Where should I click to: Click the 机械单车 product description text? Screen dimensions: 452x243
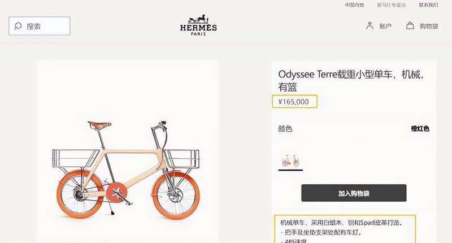coord(341,223)
